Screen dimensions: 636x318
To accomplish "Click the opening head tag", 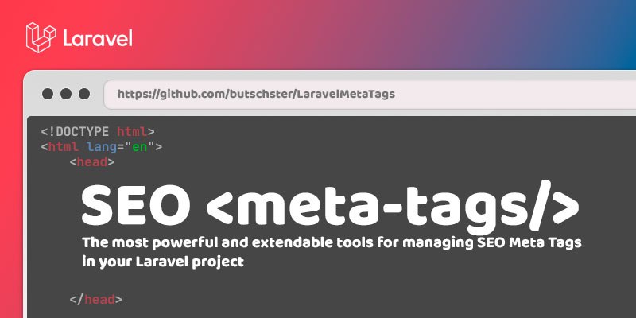I will tap(91, 162).
